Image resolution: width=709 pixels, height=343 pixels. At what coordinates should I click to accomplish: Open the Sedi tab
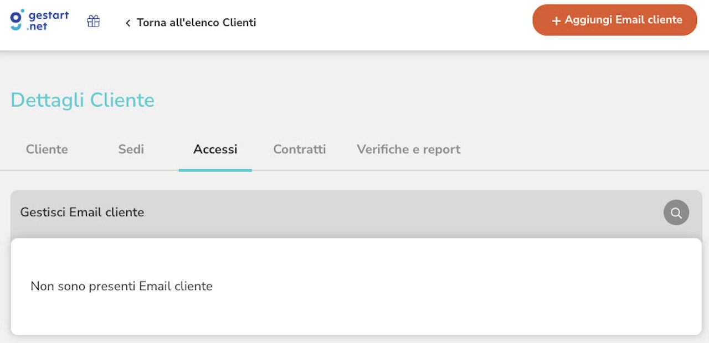(130, 149)
